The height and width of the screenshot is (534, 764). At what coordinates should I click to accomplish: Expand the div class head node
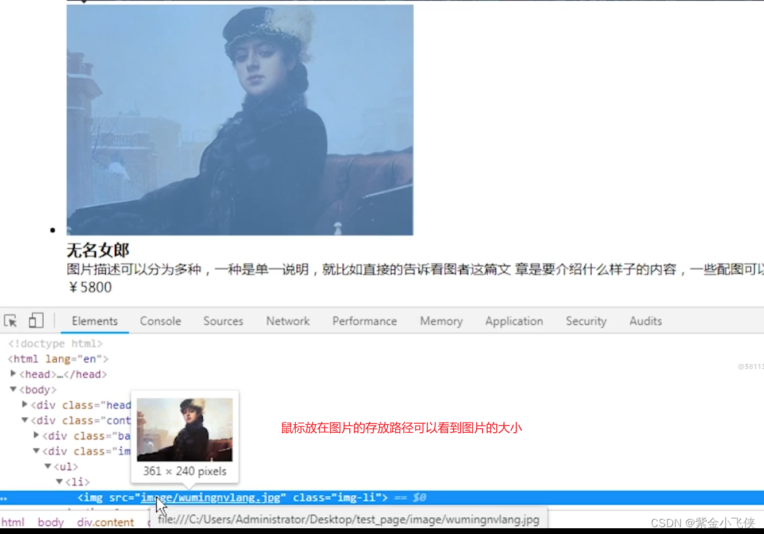coord(25,405)
